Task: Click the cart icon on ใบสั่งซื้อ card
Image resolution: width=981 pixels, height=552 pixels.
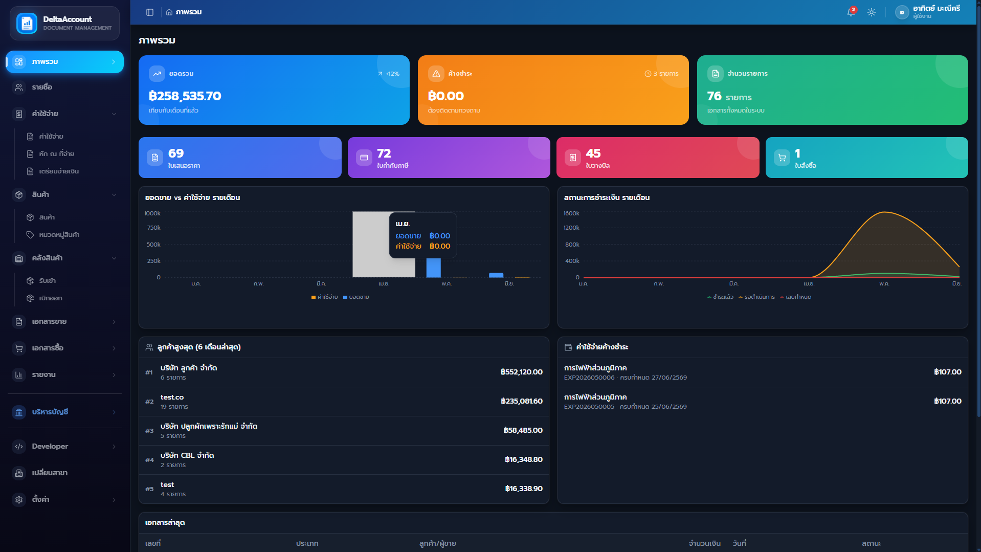Action: pyautogui.click(x=782, y=158)
